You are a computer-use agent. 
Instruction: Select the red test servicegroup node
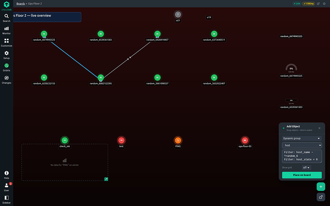point(121,140)
